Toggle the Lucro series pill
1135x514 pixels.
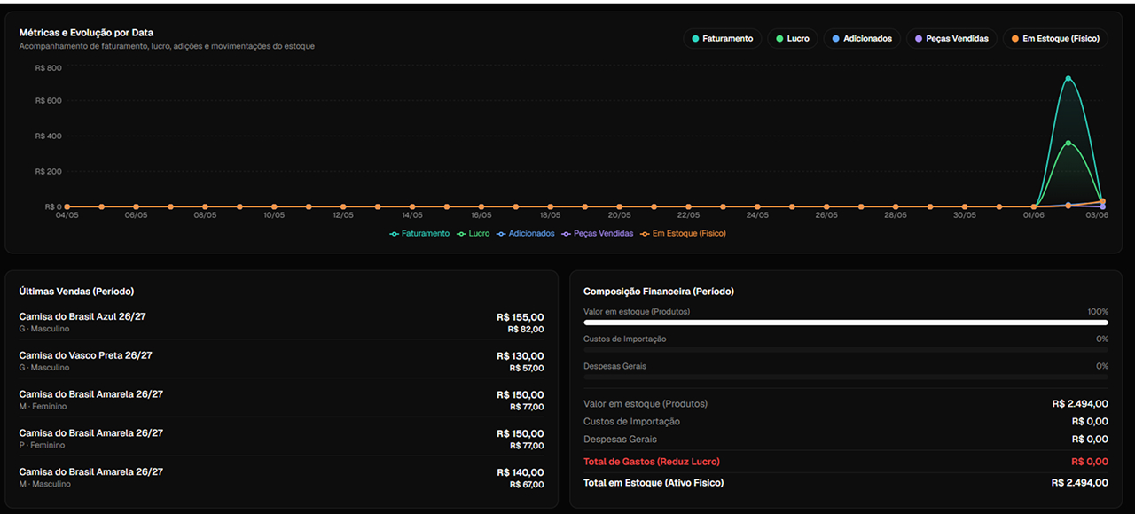[792, 39]
